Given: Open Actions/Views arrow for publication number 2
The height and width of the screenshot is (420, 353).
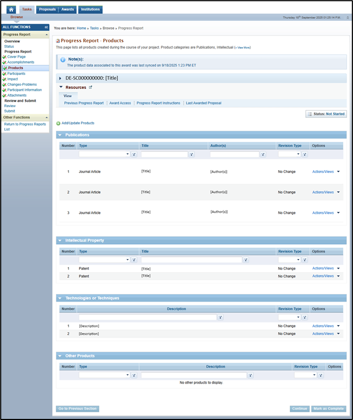Looking at the screenshot, I should (338, 192).
